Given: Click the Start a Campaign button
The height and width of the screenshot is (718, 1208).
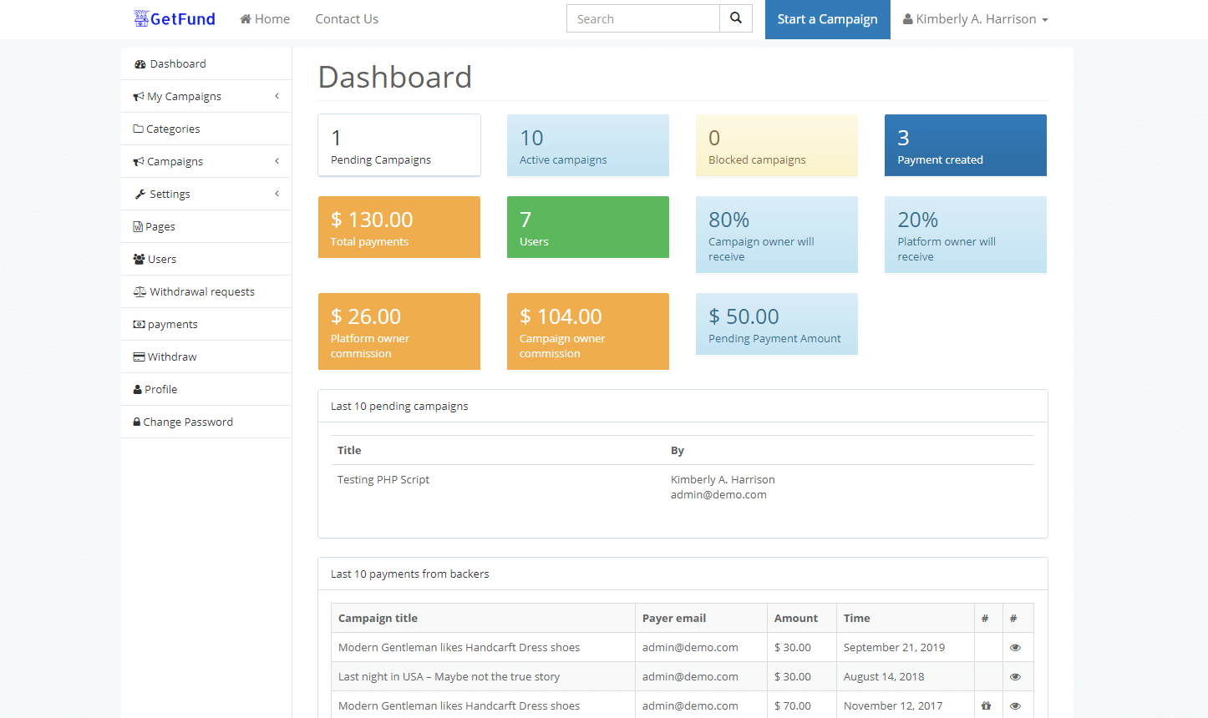Looking at the screenshot, I should [x=827, y=19].
